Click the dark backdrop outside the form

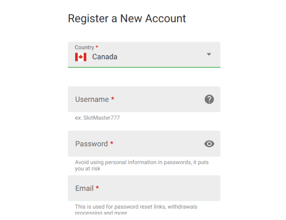[29, 110]
